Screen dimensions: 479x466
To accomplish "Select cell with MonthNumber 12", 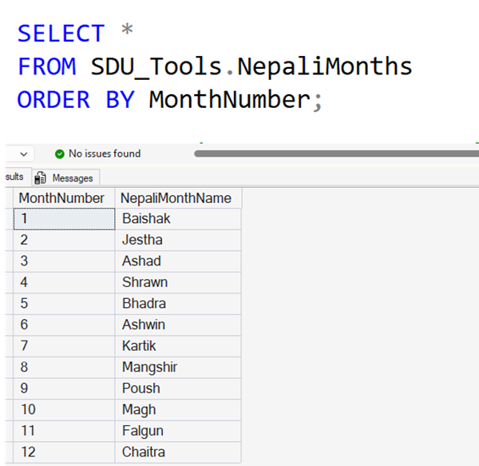I will (64, 452).
